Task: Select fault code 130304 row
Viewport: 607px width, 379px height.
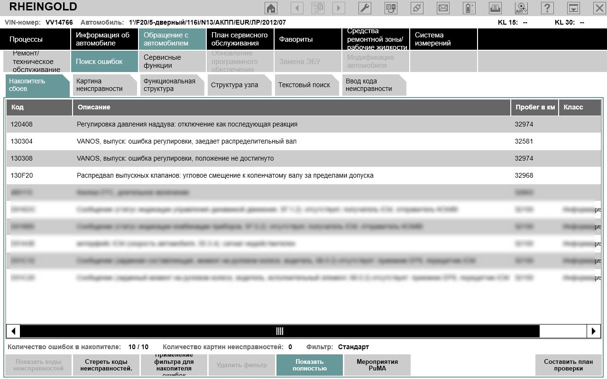Action: click(x=303, y=141)
